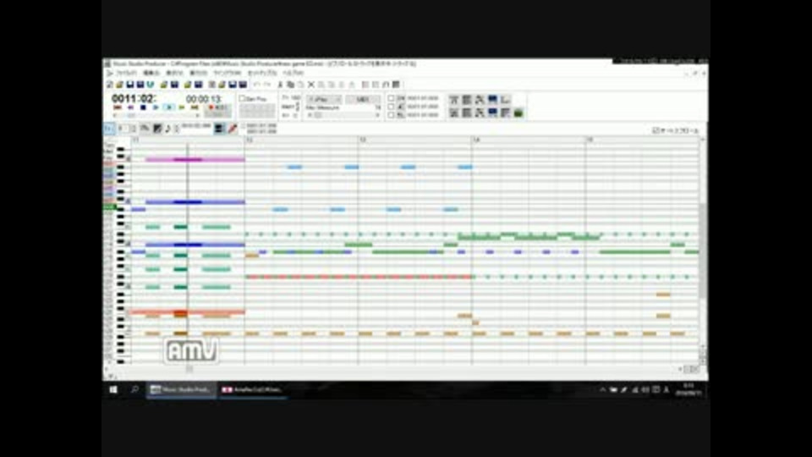The height and width of the screenshot is (457, 812).
Task: Click the beat stepper arrows under tempo
Action: point(297,107)
